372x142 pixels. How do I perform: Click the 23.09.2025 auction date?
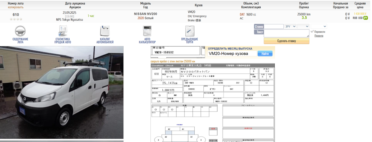[69, 13]
